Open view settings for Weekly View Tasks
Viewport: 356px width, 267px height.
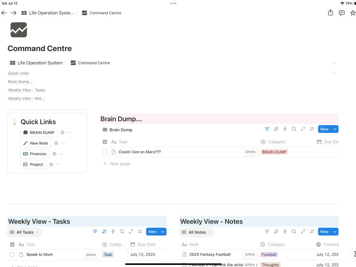click(140, 232)
